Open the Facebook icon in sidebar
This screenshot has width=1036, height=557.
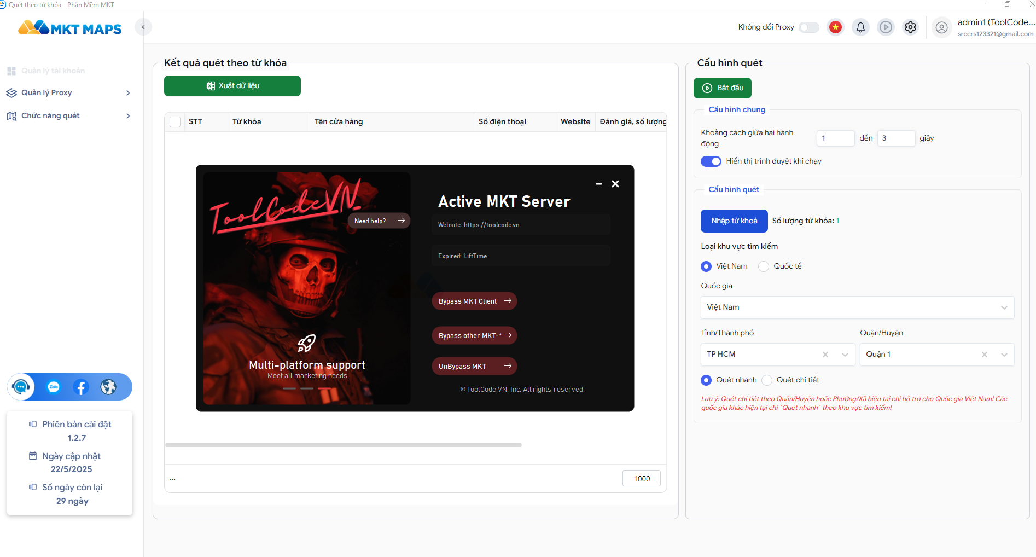click(81, 387)
